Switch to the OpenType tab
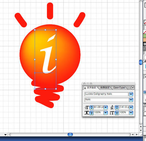This screenshot has height=141, width=146. [x=119, y=87]
